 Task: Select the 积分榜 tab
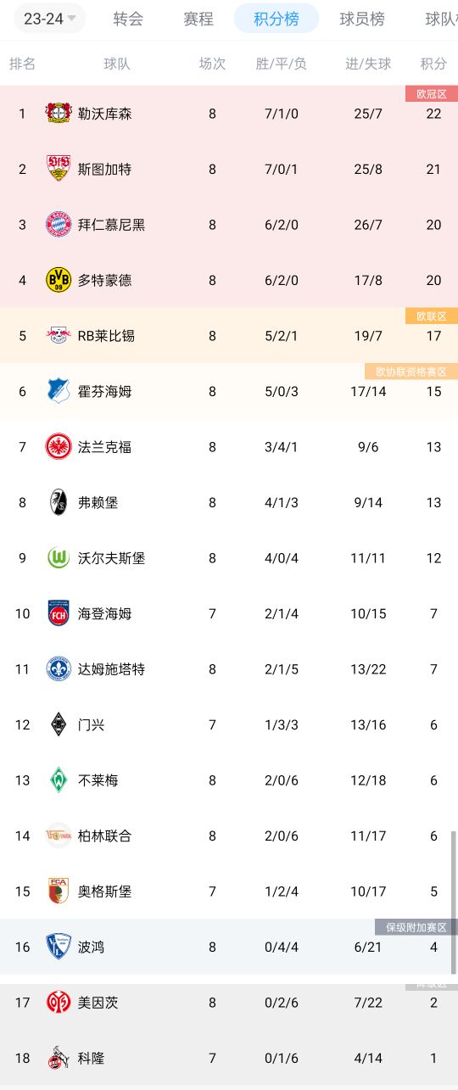(x=276, y=19)
